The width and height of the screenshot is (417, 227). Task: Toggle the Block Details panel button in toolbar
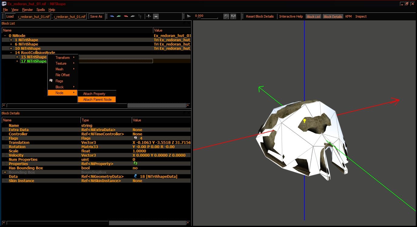click(x=333, y=16)
